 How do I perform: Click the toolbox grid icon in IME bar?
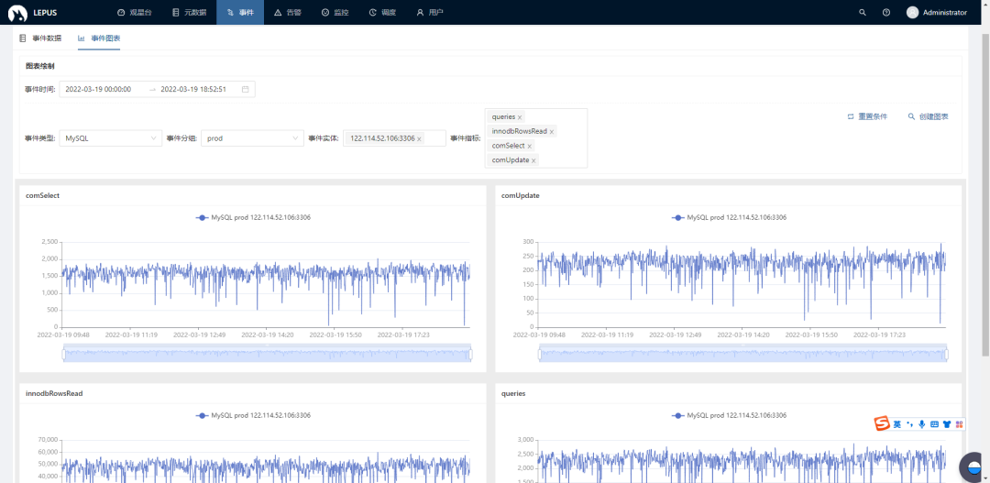[x=959, y=424]
